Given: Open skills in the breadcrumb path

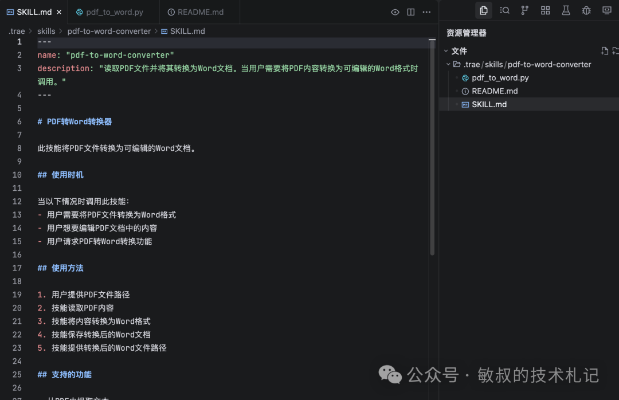Looking at the screenshot, I should 46,30.
